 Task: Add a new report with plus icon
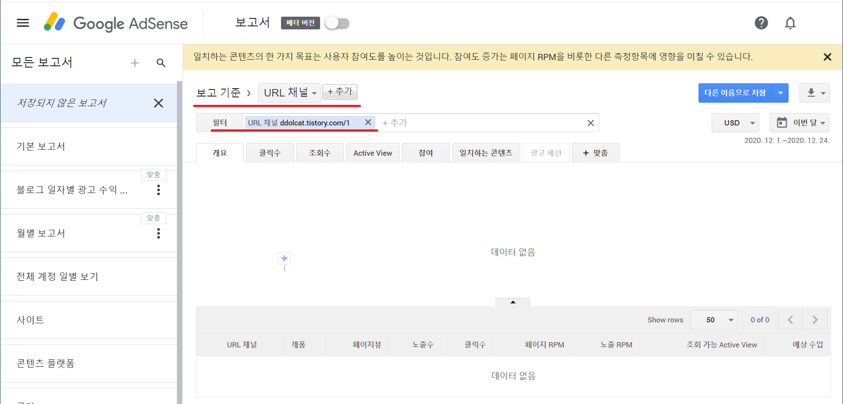[x=135, y=63]
